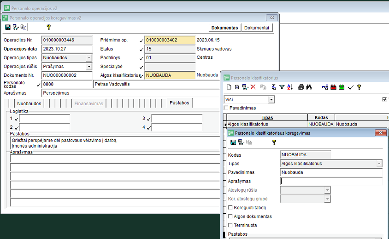
Task: Click the yellow help icon in operation window
Action: tap(48, 28)
